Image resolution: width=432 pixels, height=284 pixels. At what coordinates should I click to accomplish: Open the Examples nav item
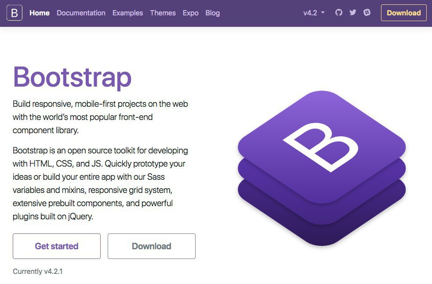127,13
